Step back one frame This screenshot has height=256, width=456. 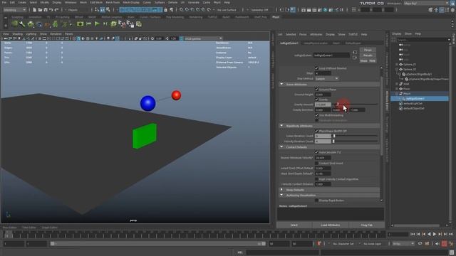tap(418, 234)
